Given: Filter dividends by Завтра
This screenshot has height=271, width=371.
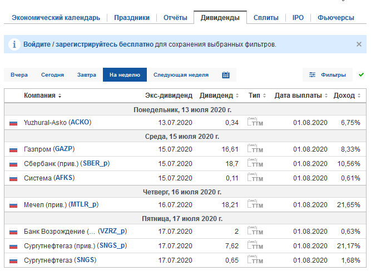Looking at the screenshot, I should click(x=87, y=75).
